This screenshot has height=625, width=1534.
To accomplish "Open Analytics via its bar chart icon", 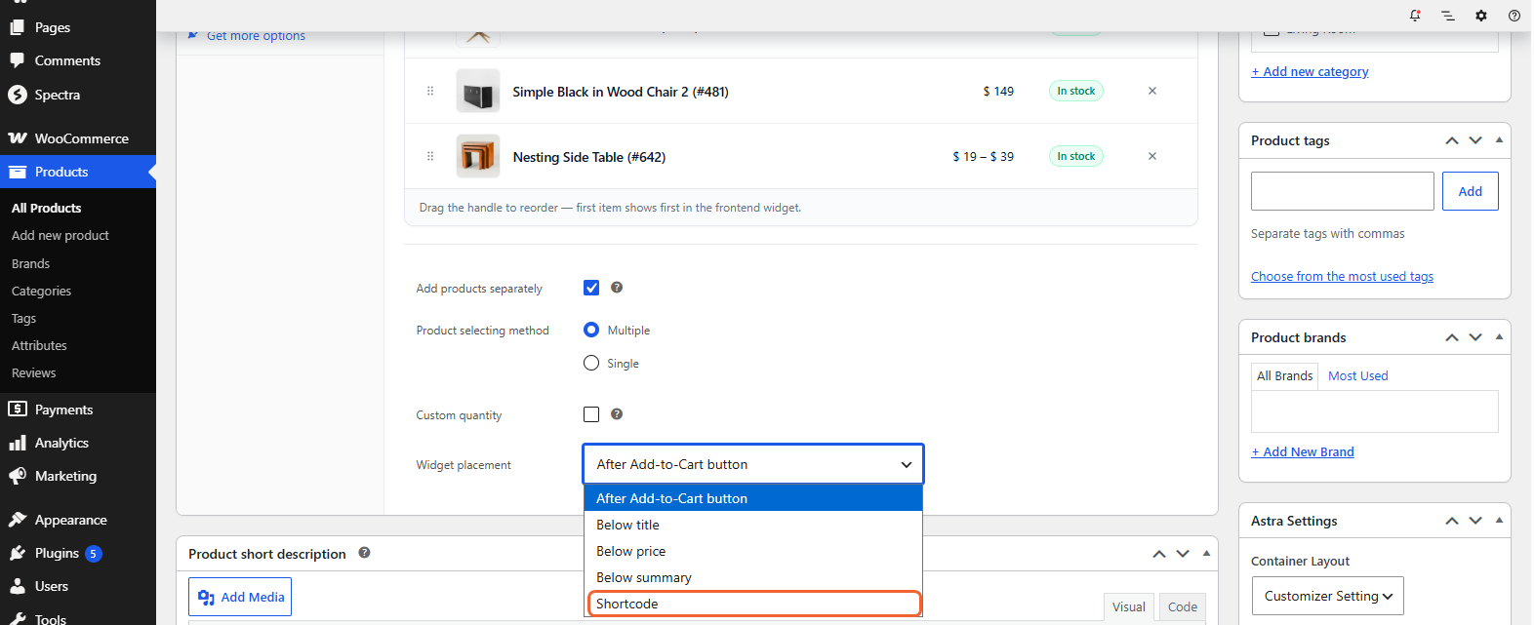I will [18, 443].
